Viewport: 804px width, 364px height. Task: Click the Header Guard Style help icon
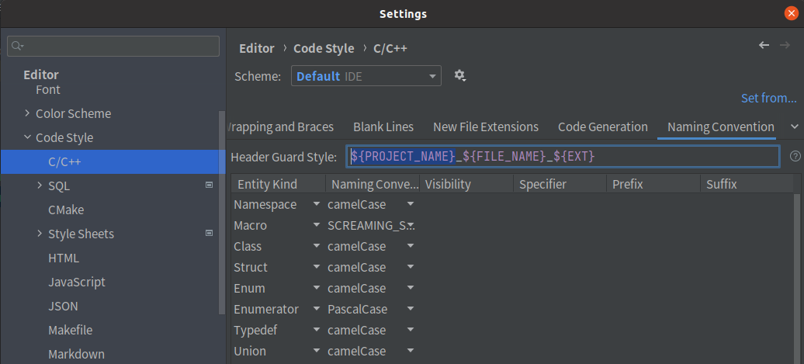coord(795,157)
